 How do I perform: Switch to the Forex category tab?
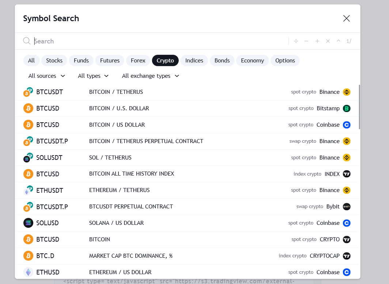(138, 61)
